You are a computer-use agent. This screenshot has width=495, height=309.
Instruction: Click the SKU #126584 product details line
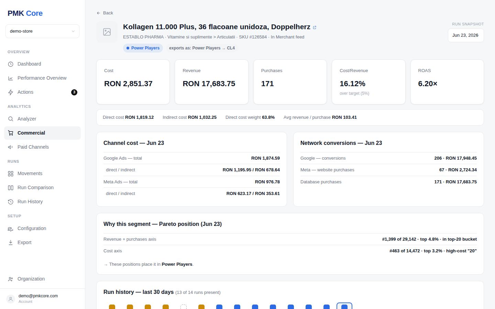pyautogui.click(x=213, y=37)
